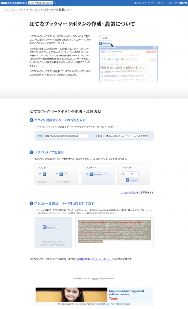Viewport: 188px width, 309px height.
Task: Open the はてなブックマーク breadcrumb link
Action: point(13,10)
